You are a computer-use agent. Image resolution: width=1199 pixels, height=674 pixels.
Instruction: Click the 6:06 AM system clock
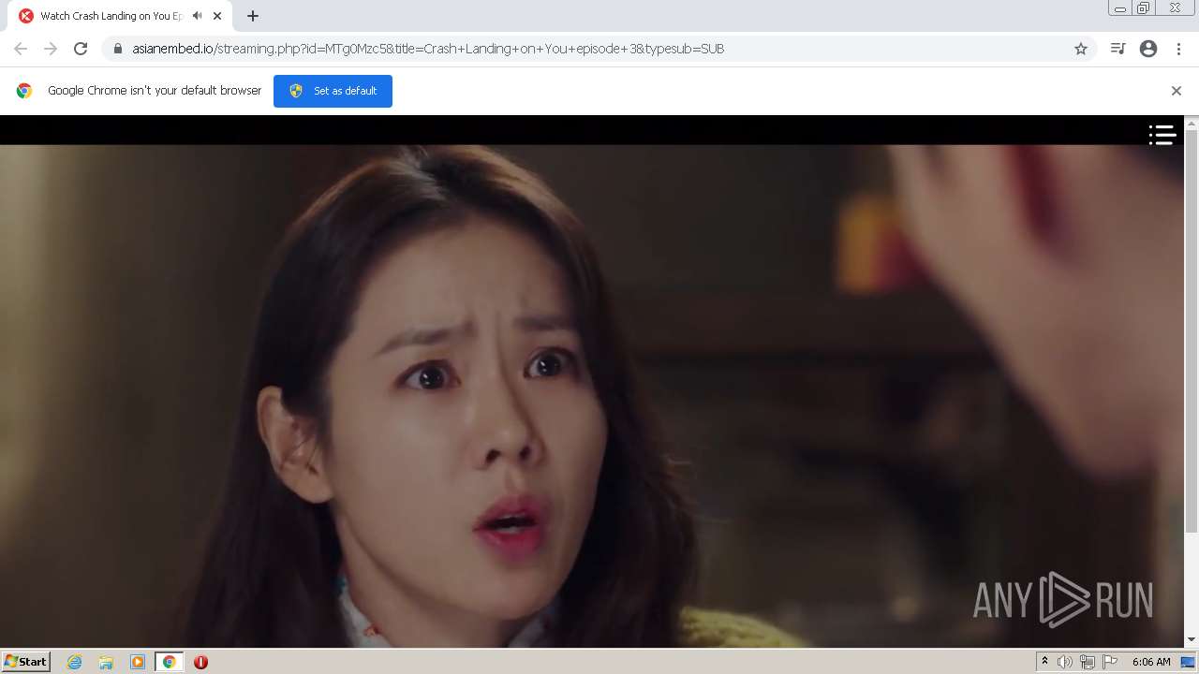(1151, 662)
